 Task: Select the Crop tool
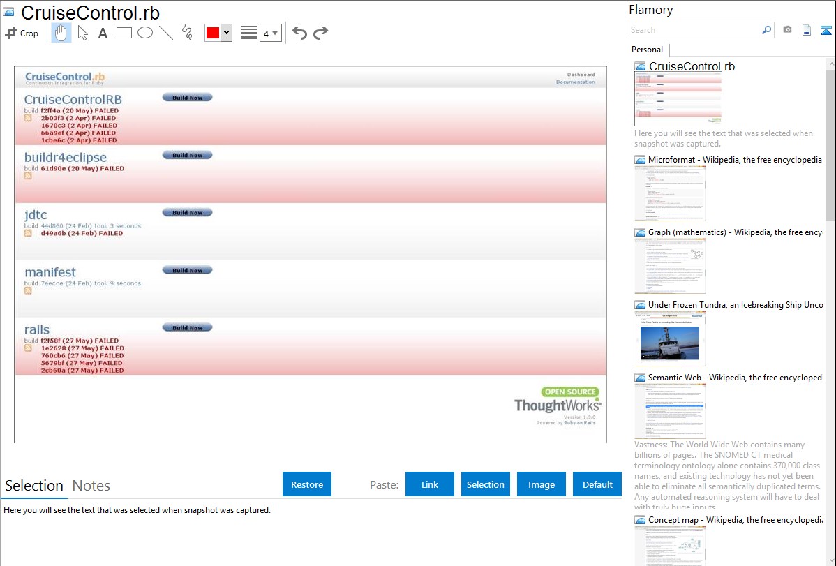22,33
